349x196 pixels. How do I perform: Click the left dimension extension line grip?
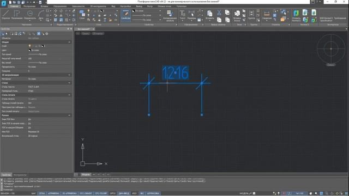click(149, 115)
